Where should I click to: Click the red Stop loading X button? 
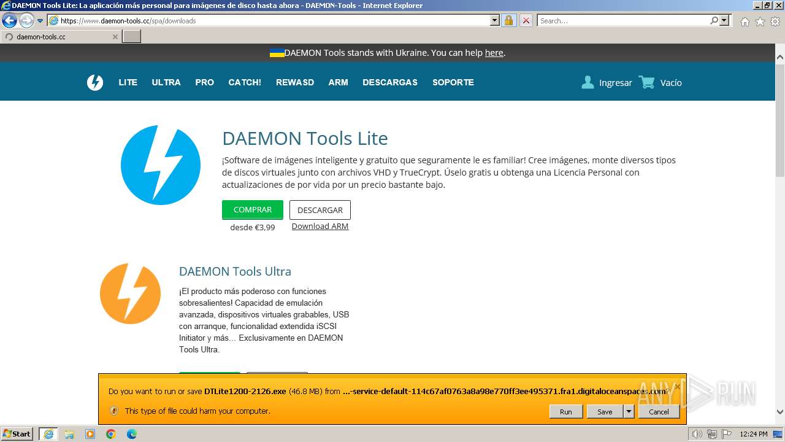point(526,20)
